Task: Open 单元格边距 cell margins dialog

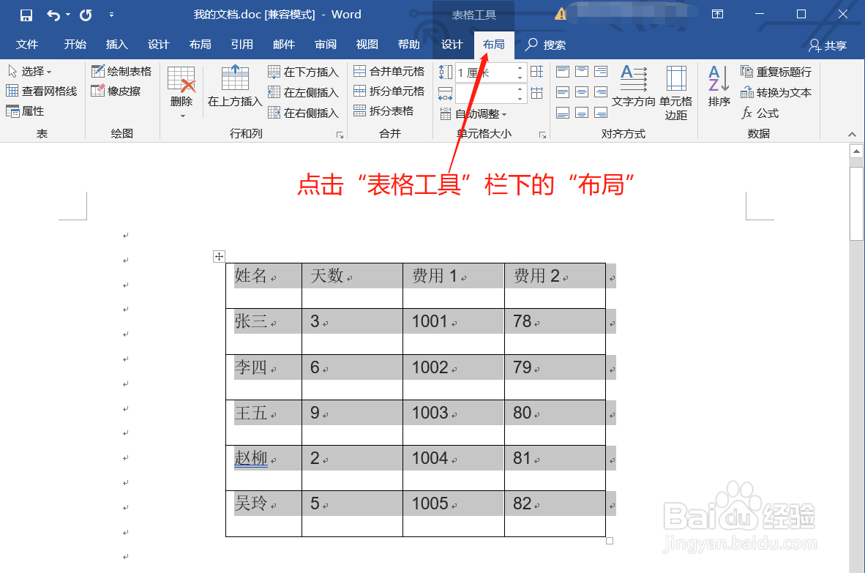Action: [x=675, y=91]
